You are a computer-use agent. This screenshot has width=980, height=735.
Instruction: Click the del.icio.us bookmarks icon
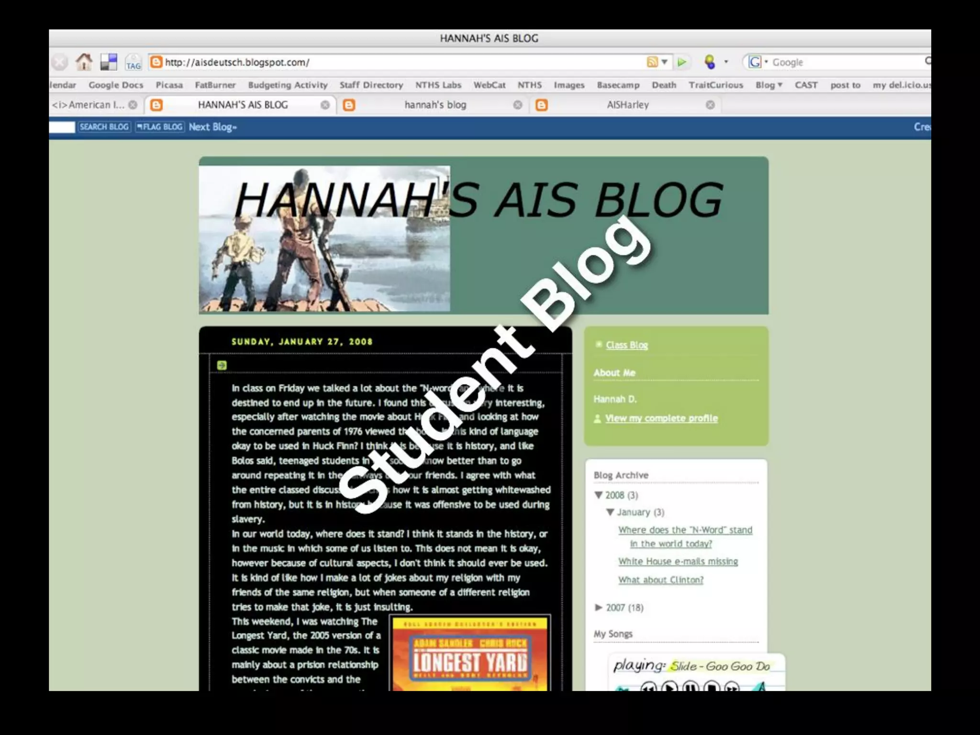coord(109,62)
